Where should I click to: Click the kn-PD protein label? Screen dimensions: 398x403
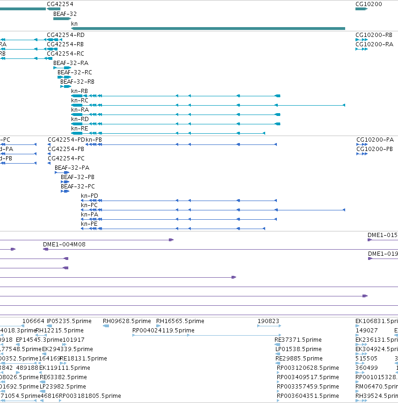(89, 196)
